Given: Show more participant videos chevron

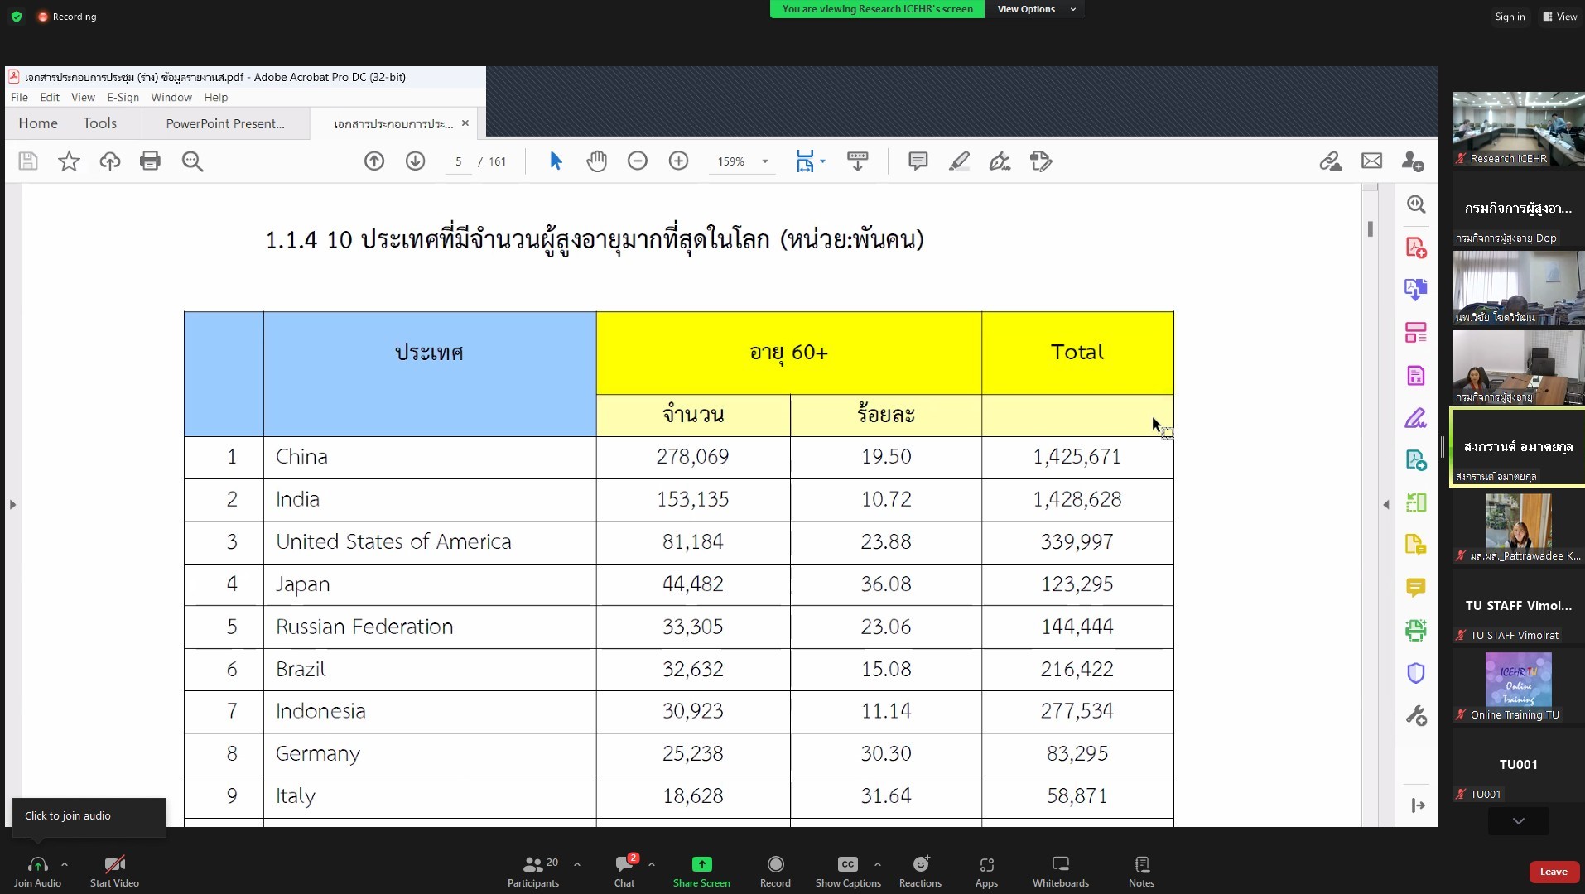Looking at the screenshot, I should pos(1518,821).
